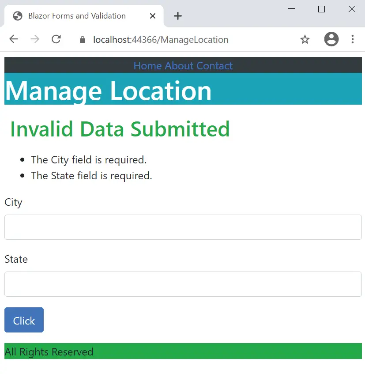Screen dimensions: 365x374
Task: Close the current browser tab
Action: click(153, 15)
